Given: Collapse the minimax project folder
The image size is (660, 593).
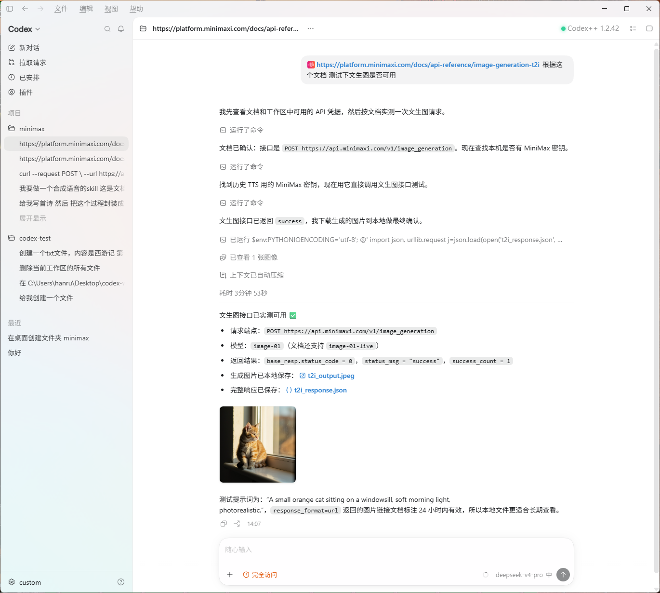Looking at the screenshot, I should (66, 129).
